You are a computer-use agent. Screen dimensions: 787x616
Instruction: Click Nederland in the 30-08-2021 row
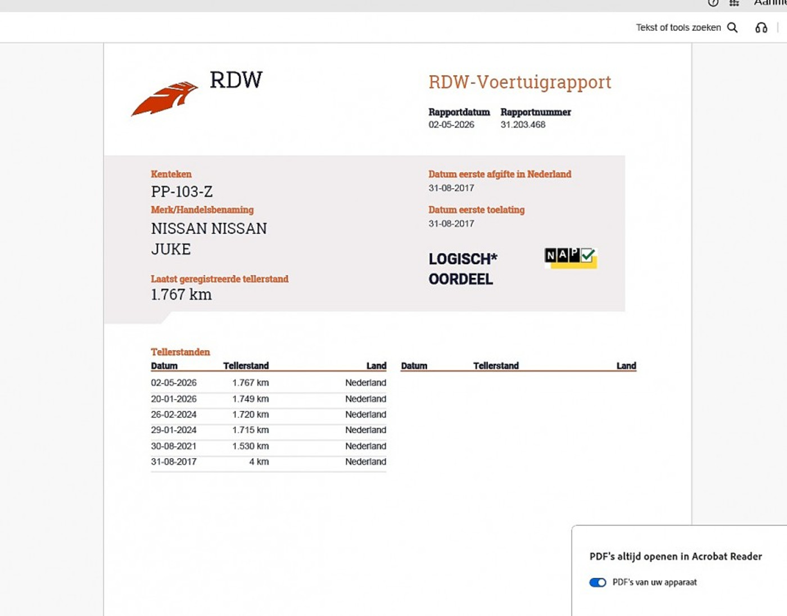point(365,446)
